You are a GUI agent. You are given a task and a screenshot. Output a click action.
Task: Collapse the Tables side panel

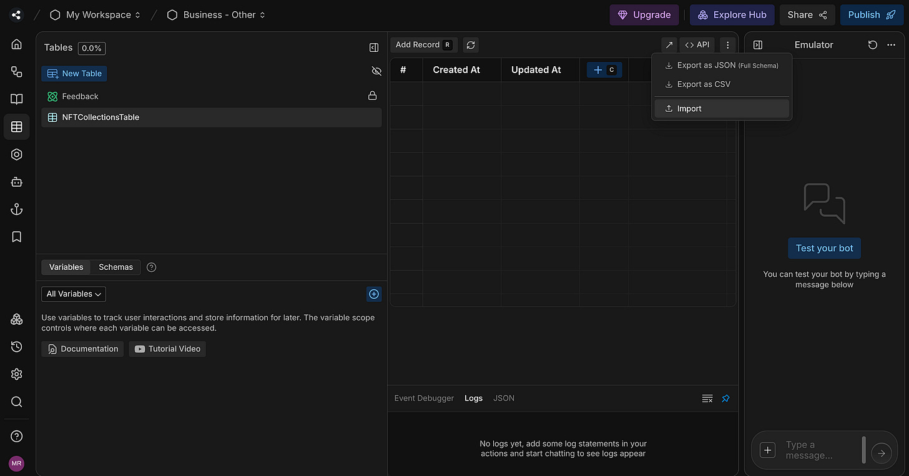[x=374, y=47]
